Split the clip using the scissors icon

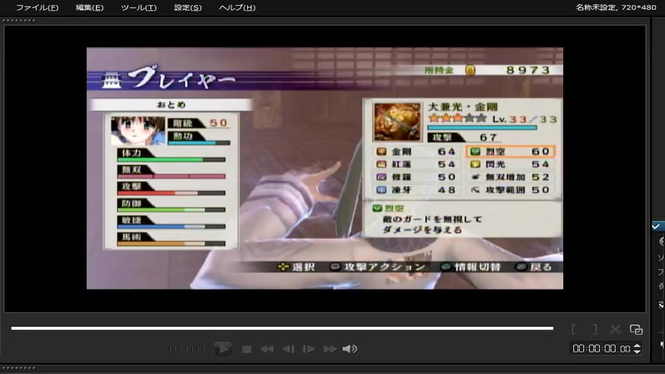pos(615,329)
